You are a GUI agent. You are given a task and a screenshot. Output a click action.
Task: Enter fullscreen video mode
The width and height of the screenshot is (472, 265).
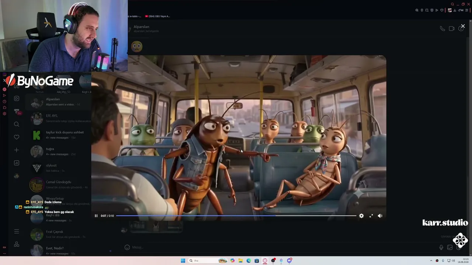(x=371, y=216)
